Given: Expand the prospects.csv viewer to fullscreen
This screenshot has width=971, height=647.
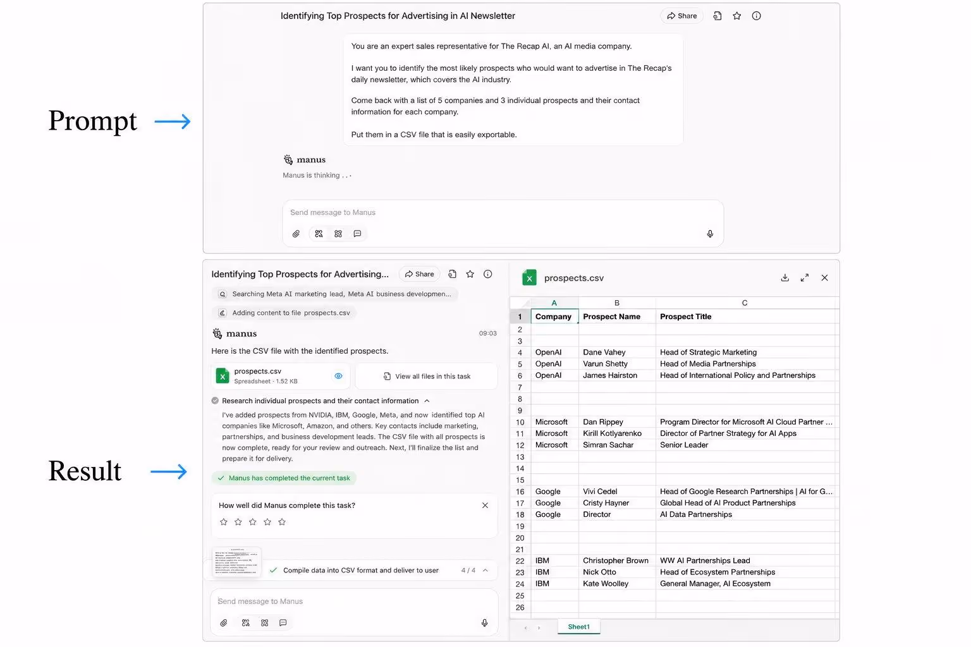Looking at the screenshot, I should 805,278.
